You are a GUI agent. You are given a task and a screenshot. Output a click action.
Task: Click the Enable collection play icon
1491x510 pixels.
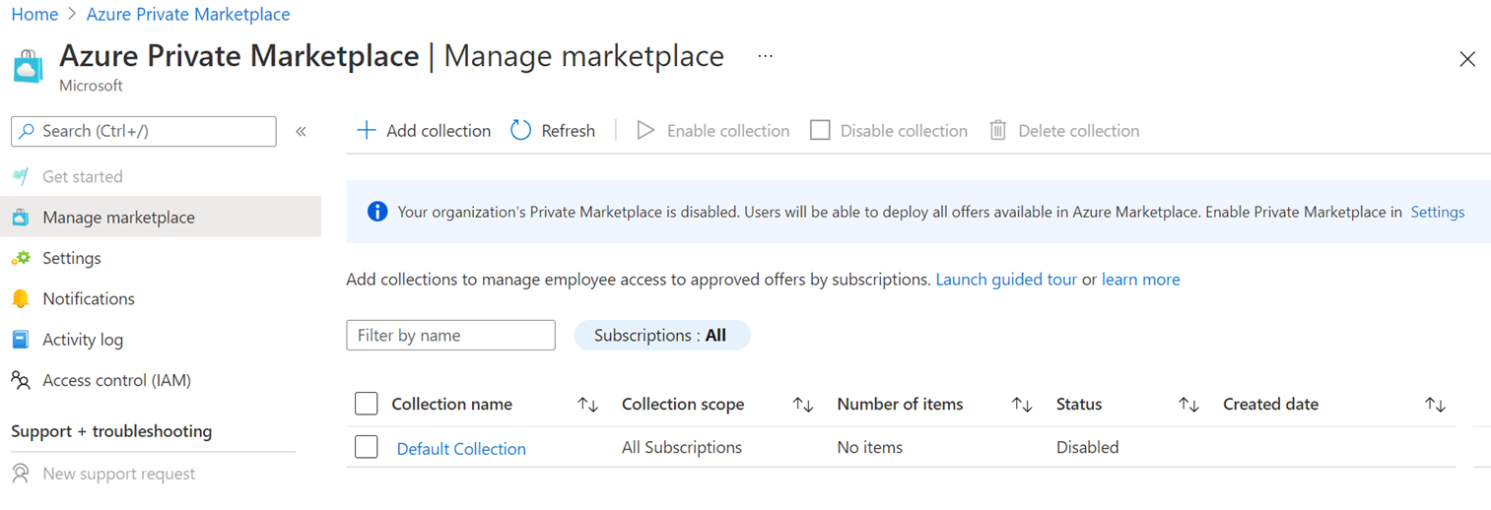pyautogui.click(x=645, y=130)
